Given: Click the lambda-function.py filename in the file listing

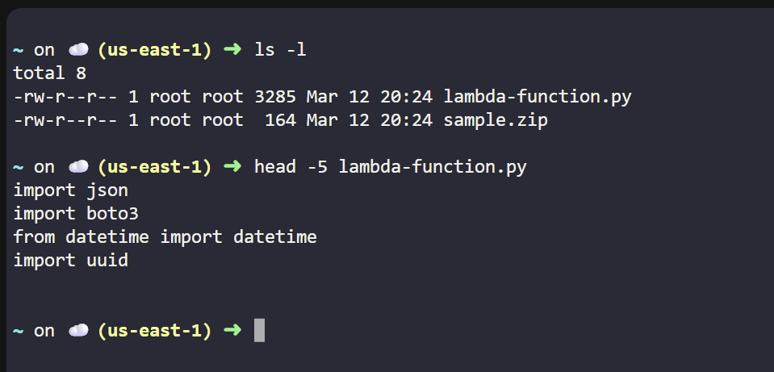Looking at the screenshot, I should pyautogui.click(x=538, y=97).
